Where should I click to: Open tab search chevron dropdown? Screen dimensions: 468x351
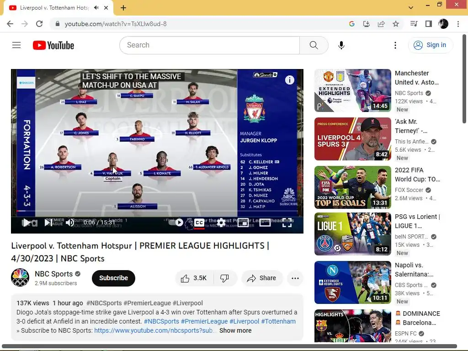tap(411, 8)
